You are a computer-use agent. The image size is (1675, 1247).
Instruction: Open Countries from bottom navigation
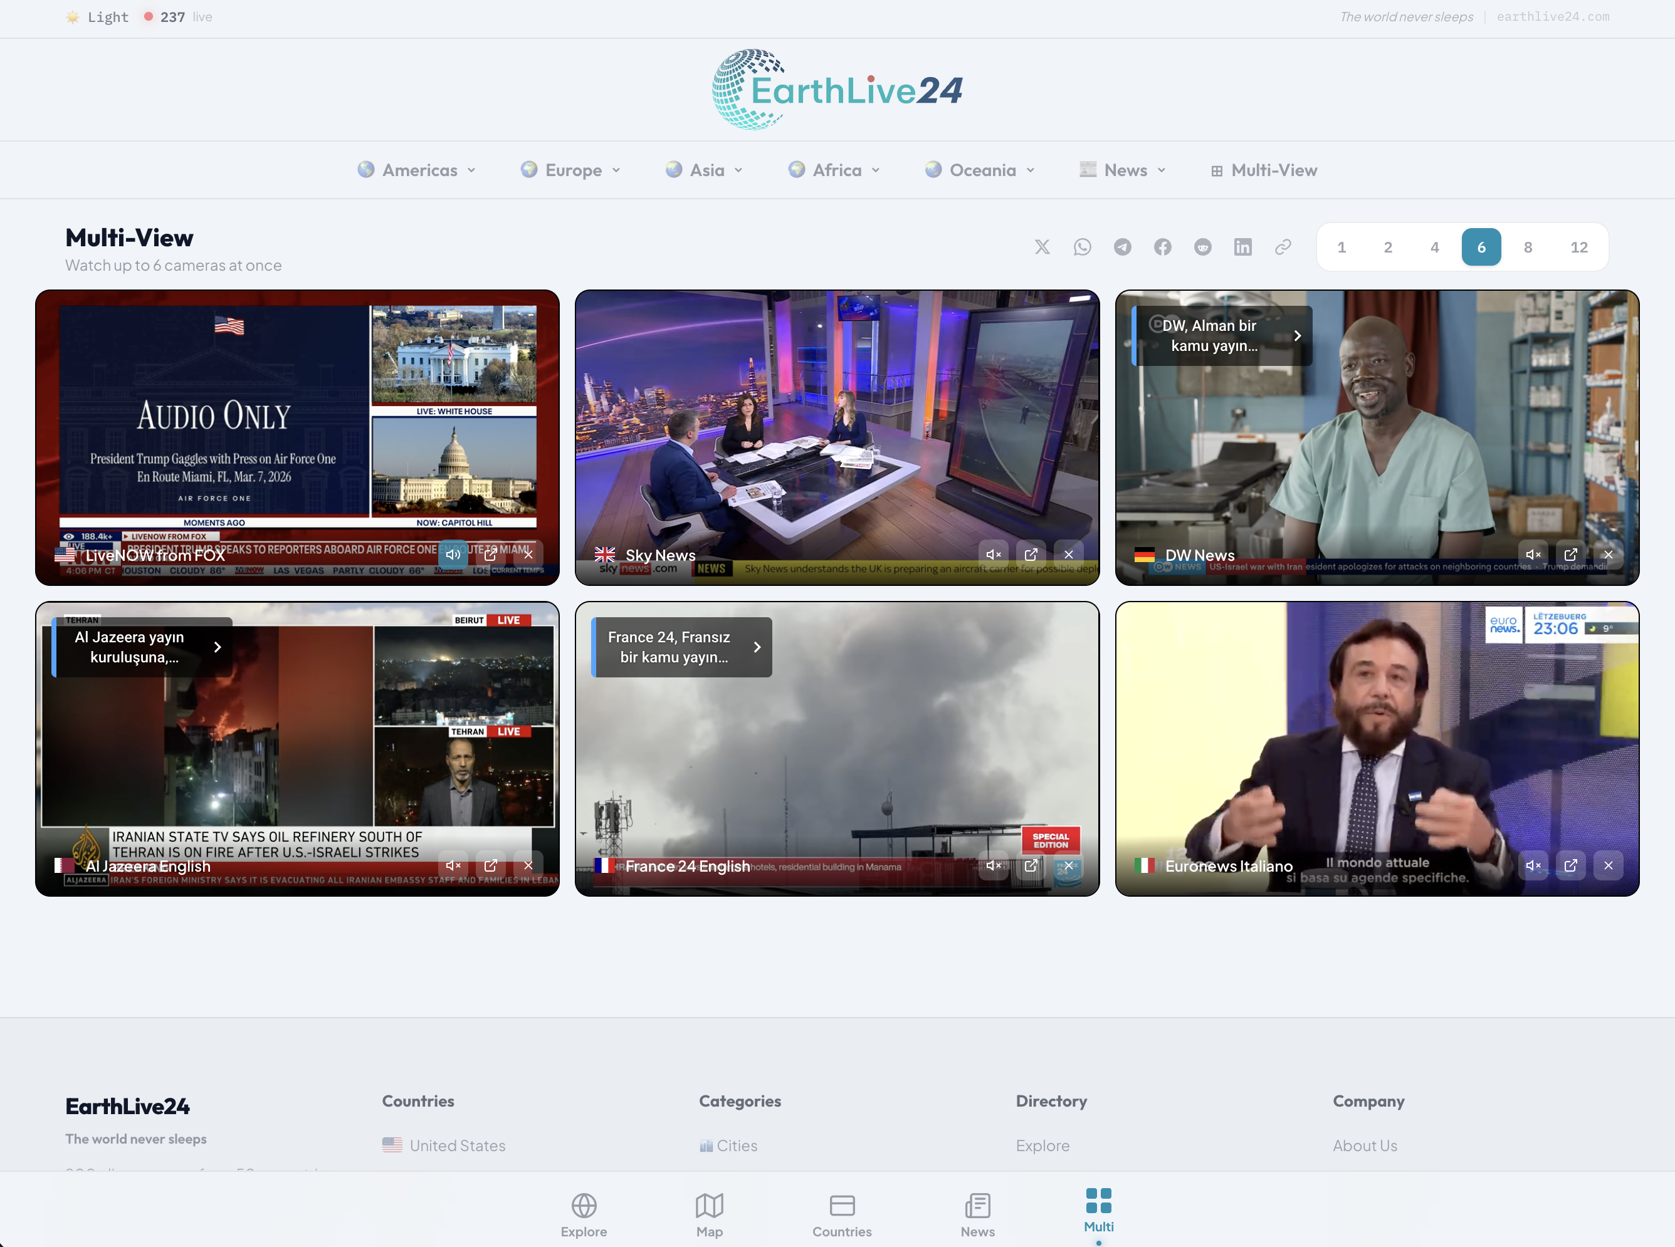842,1214
